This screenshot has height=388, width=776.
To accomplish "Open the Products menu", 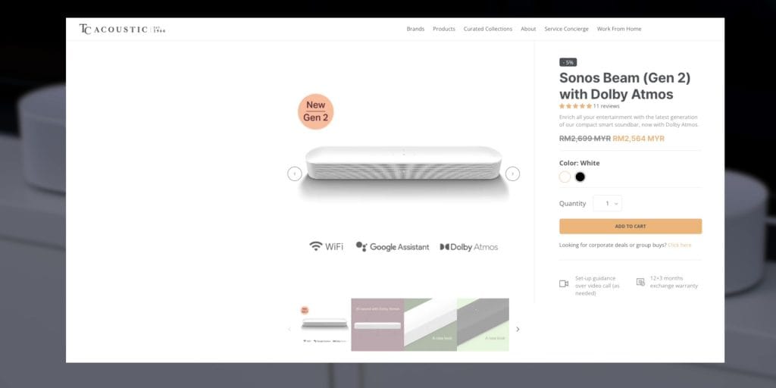I will pyautogui.click(x=444, y=30).
